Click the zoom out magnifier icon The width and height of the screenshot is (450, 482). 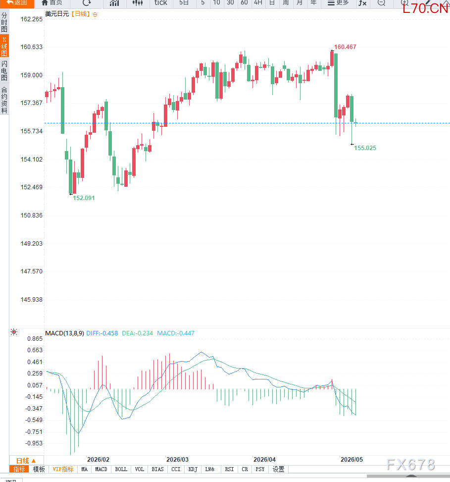coord(381,3)
